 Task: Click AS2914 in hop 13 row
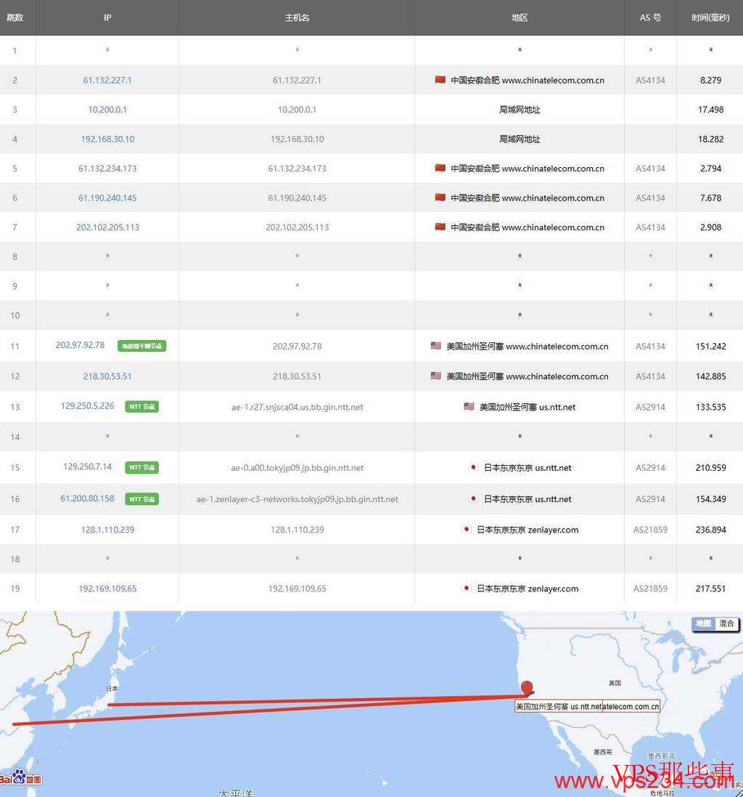point(650,407)
